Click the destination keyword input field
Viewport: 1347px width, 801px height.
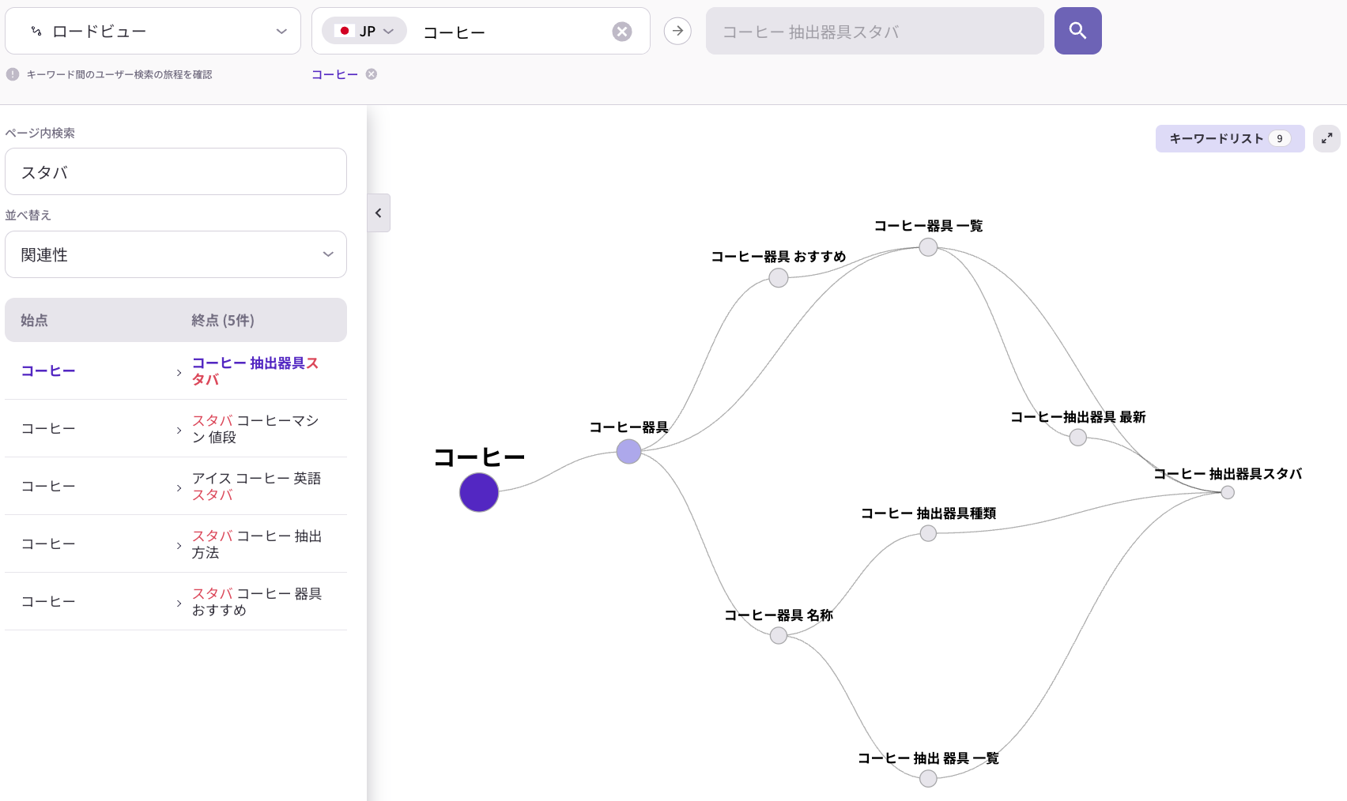point(875,31)
